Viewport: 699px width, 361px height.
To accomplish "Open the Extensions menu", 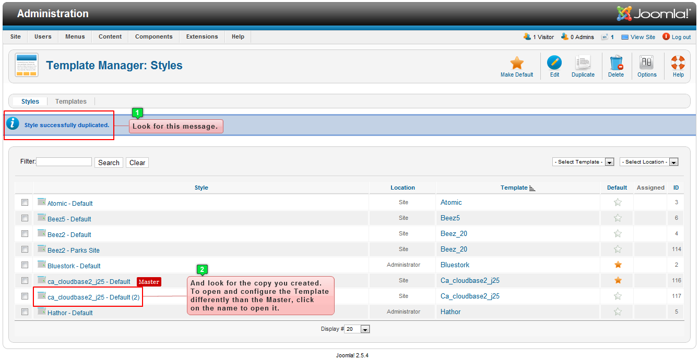I will tap(202, 36).
